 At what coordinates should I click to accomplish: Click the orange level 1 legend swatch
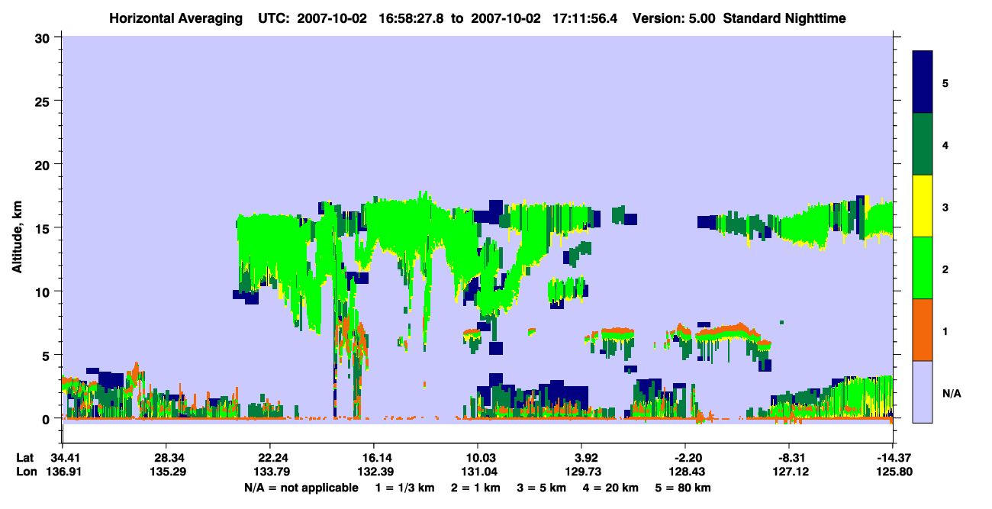click(x=923, y=330)
